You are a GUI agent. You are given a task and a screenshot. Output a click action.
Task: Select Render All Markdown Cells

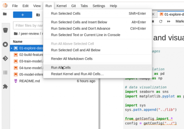(72, 59)
